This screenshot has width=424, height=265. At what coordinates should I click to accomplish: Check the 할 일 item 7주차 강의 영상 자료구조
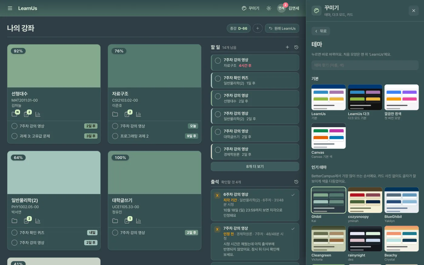pyautogui.click(x=218, y=61)
